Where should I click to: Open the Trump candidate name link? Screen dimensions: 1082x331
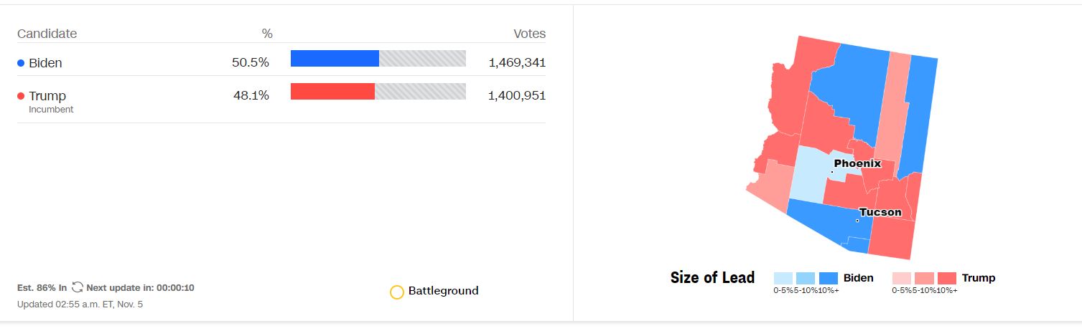pyautogui.click(x=47, y=96)
